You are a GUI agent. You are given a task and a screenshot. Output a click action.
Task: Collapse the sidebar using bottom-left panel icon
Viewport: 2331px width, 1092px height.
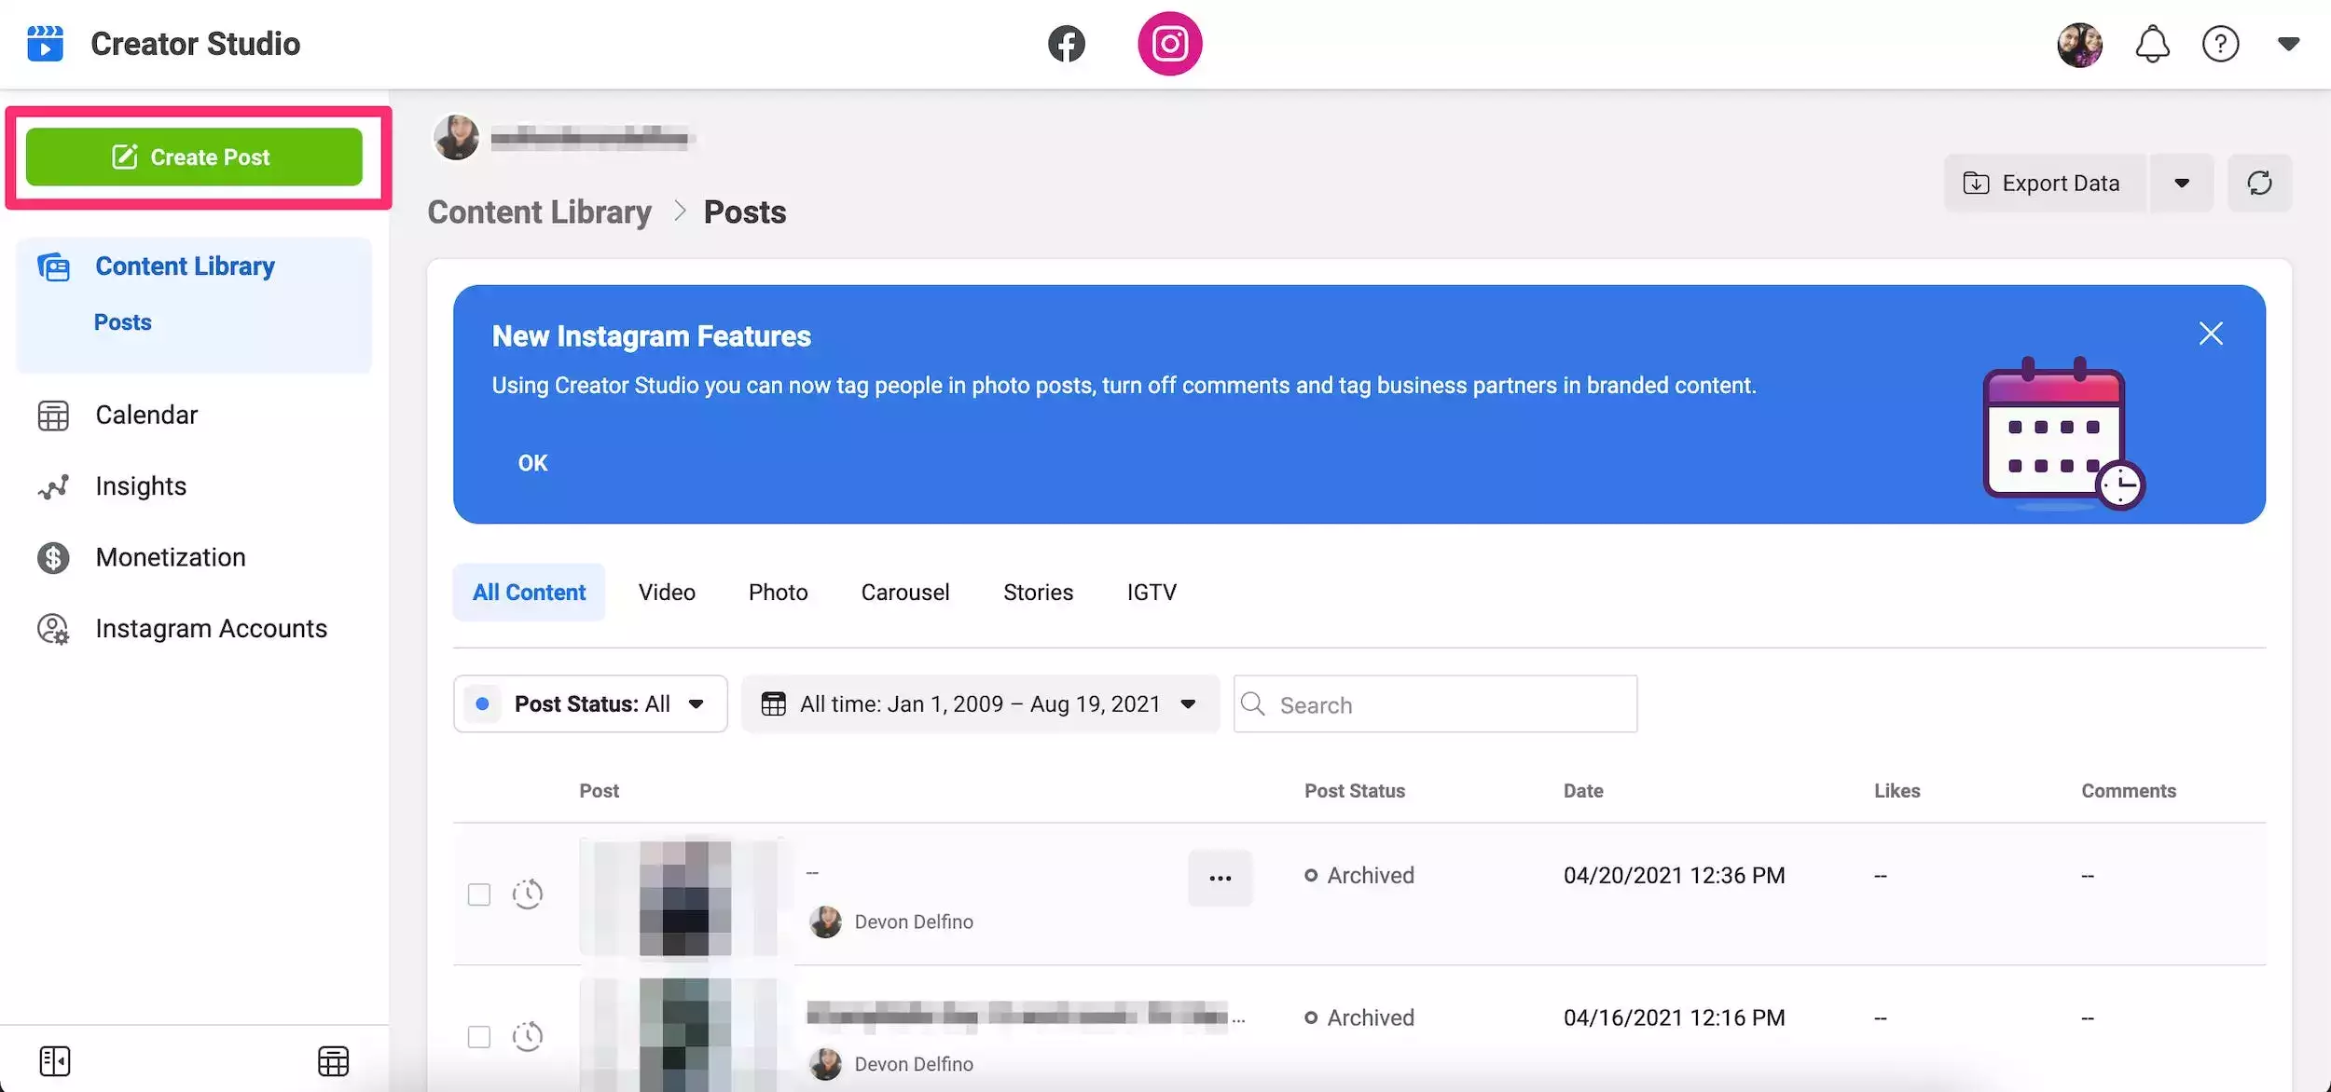(x=55, y=1060)
